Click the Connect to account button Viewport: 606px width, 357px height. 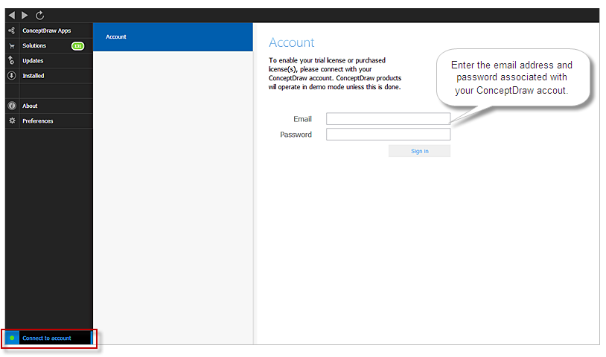(x=49, y=338)
